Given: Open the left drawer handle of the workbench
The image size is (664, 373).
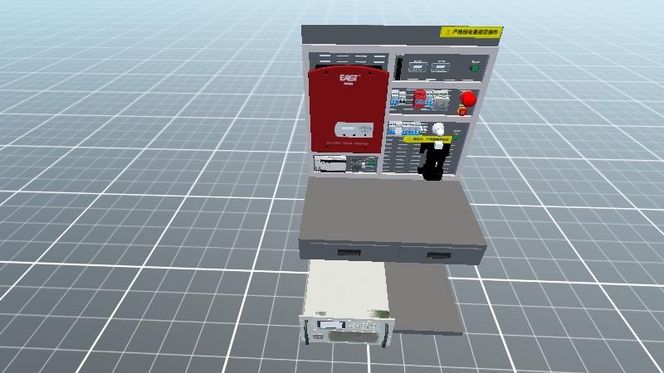Looking at the screenshot, I should coord(349,253).
